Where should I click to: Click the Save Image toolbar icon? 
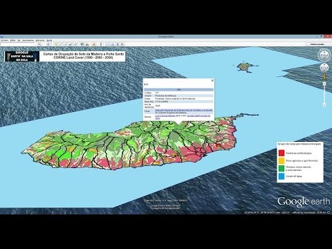pyautogui.click(x=118, y=44)
